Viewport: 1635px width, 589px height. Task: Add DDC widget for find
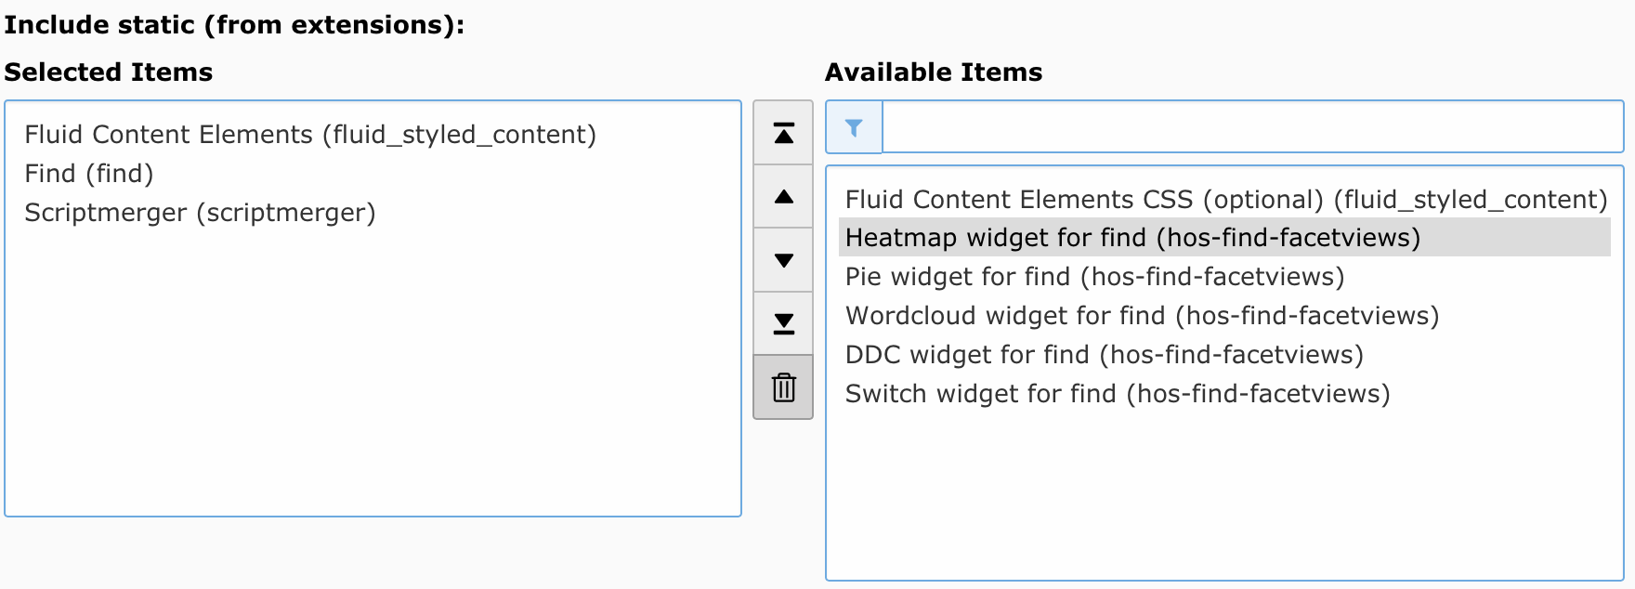click(x=1104, y=355)
